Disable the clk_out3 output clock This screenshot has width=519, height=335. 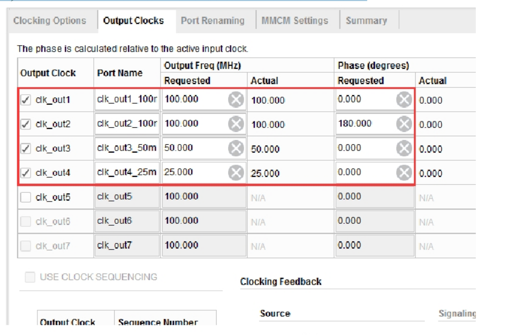click(x=25, y=148)
